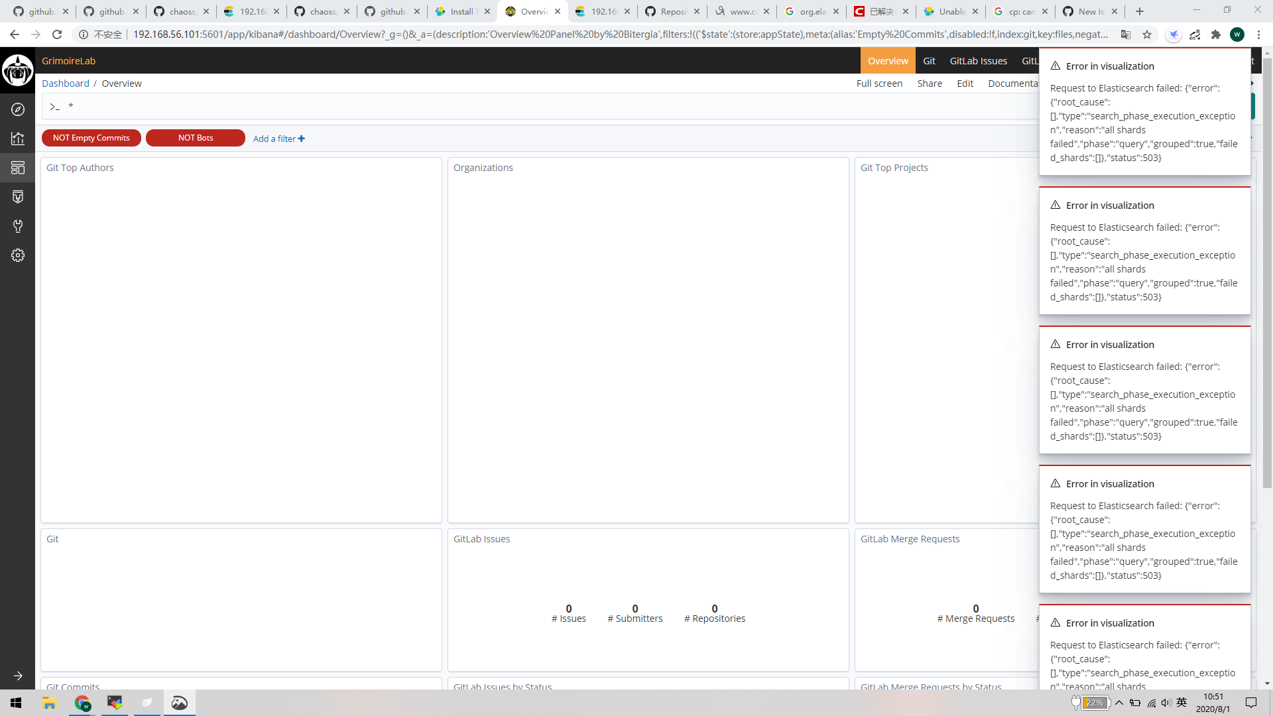Select the Dashboard icon in the sidebar
The image size is (1273, 716).
[x=18, y=168]
